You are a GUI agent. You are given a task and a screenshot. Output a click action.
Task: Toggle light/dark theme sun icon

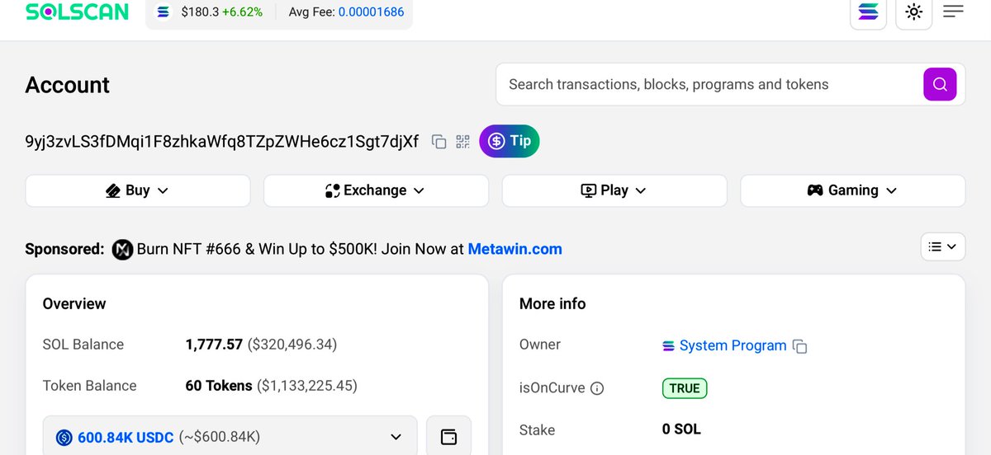pyautogui.click(x=913, y=12)
